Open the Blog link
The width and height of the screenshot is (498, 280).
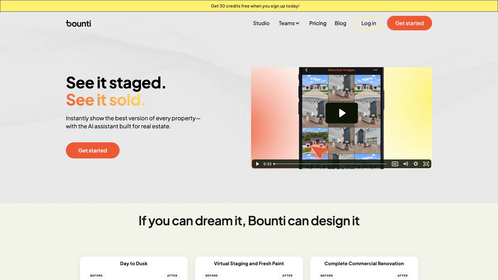click(340, 23)
